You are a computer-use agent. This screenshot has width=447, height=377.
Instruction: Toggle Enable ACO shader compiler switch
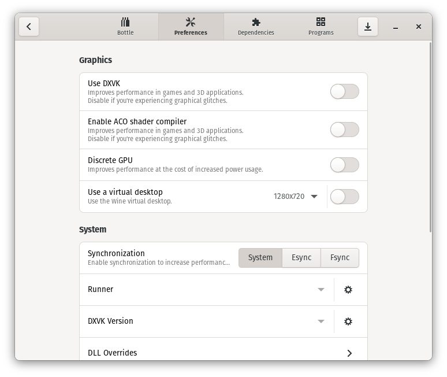click(344, 130)
